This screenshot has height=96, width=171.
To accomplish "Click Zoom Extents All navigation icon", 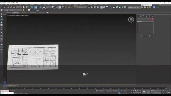I will click(x=169, y=91).
